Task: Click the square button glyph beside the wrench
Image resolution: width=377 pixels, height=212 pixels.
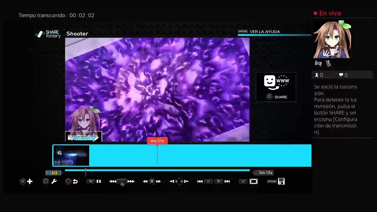Action: click(x=46, y=181)
